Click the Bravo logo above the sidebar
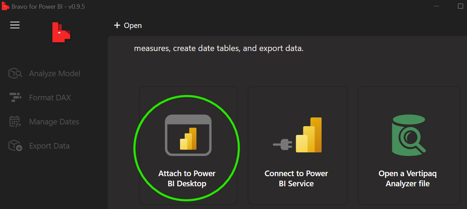The width and height of the screenshot is (467, 209). pyautogui.click(x=61, y=32)
